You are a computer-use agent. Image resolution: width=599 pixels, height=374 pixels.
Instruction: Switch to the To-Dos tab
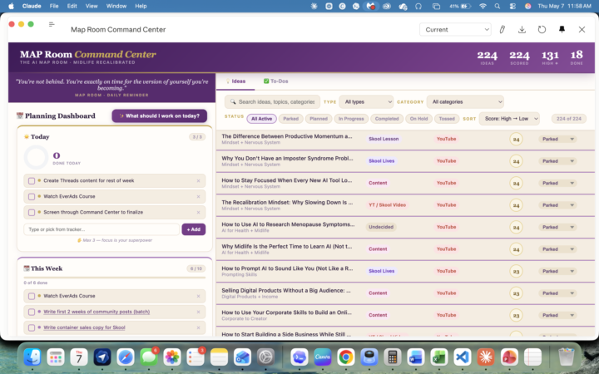coord(276,81)
